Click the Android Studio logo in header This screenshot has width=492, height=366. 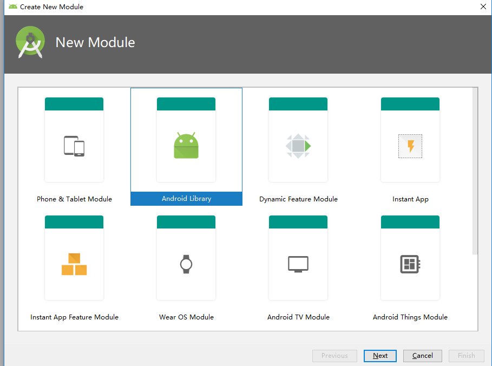(x=30, y=42)
